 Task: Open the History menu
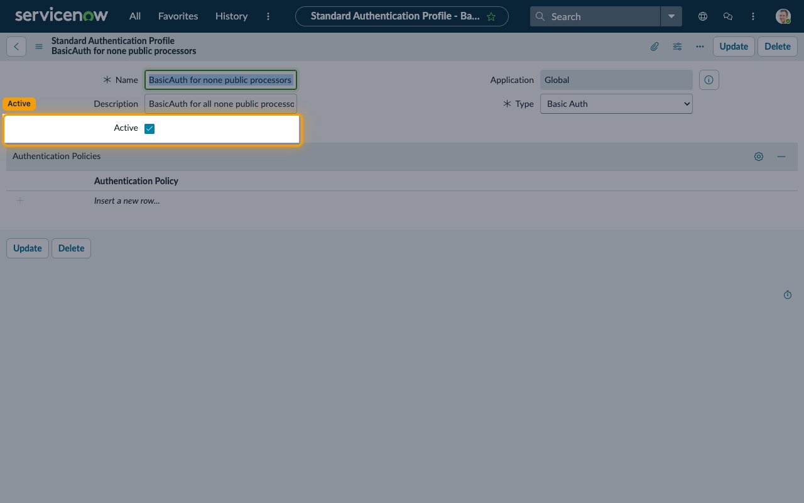tap(231, 16)
